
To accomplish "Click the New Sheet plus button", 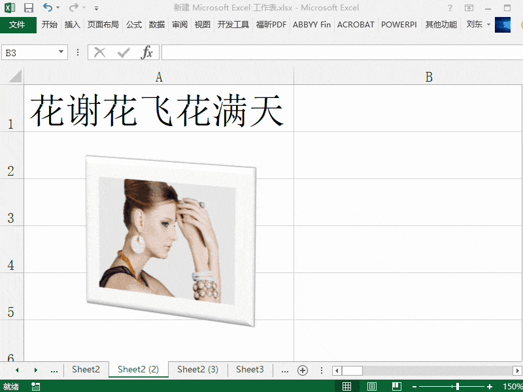I will coord(303,369).
